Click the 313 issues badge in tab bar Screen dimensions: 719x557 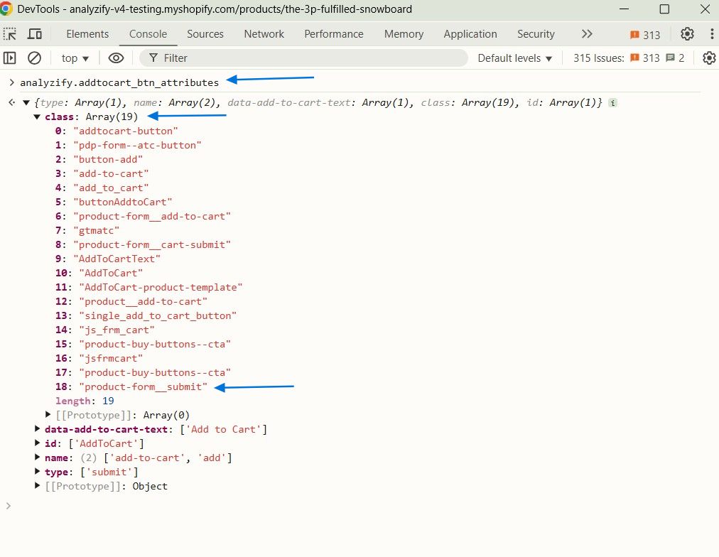pyautogui.click(x=645, y=35)
